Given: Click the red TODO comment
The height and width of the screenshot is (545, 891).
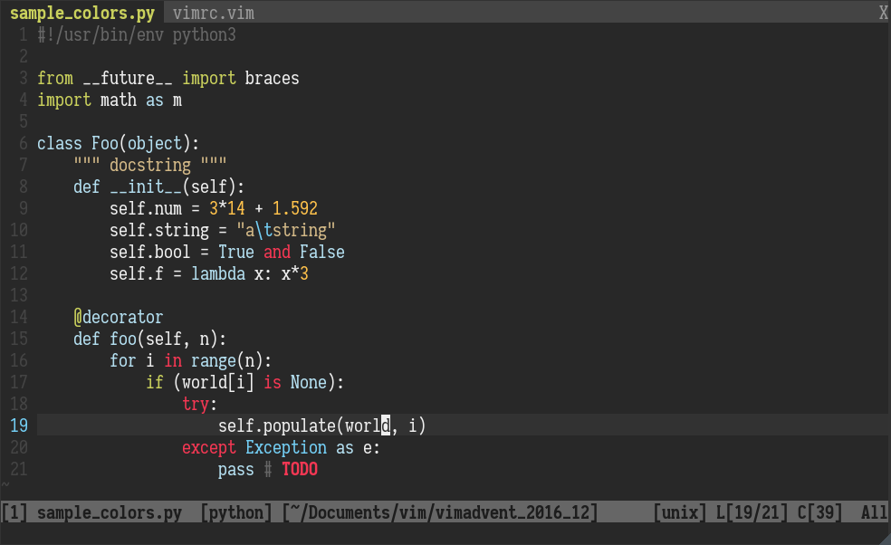Looking at the screenshot, I should [x=299, y=469].
